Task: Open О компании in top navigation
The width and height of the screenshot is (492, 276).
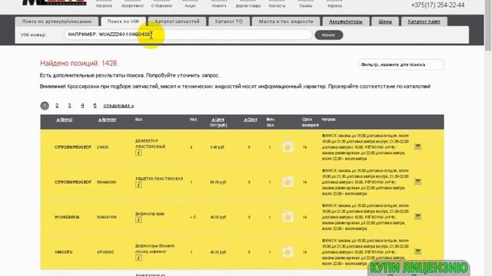Action: click(x=161, y=5)
